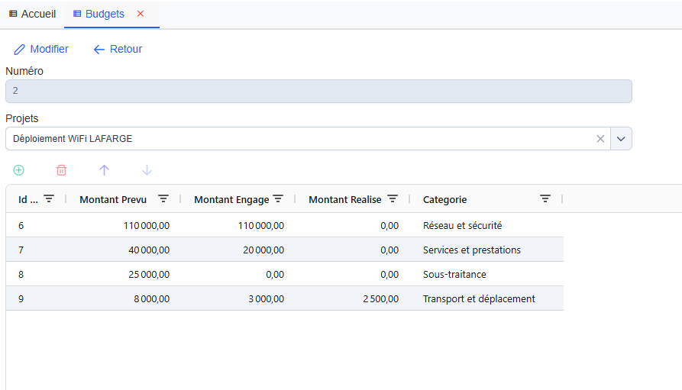Open filter icon on Id column
Image resolution: width=682 pixels, height=390 pixels.
49,198
